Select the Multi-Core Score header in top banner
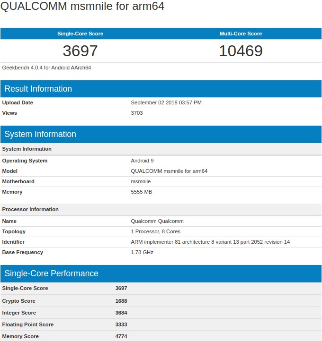Image resolution: width=322 pixels, height=341 pixels. (241, 34)
